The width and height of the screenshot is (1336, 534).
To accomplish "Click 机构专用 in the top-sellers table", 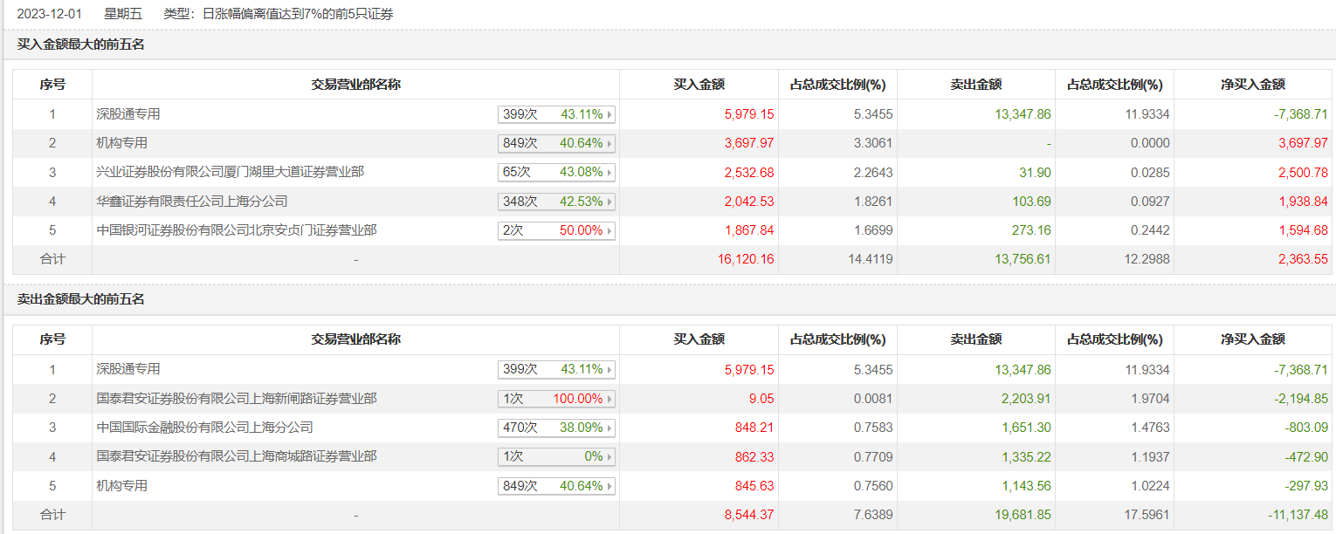I will tap(121, 486).
